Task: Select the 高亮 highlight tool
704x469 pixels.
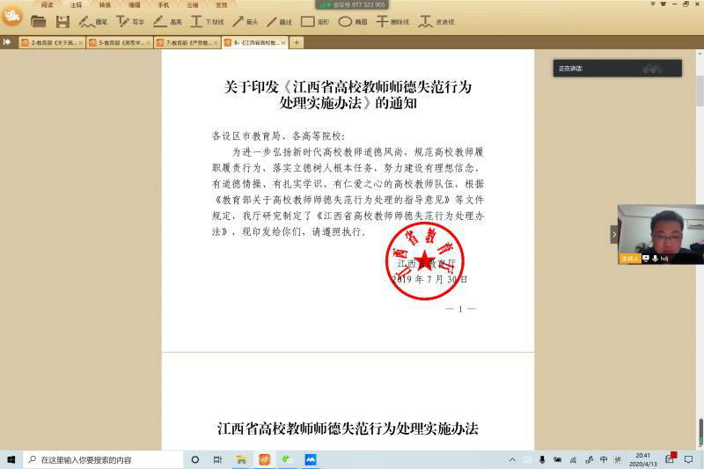Action: click(167, 21)
